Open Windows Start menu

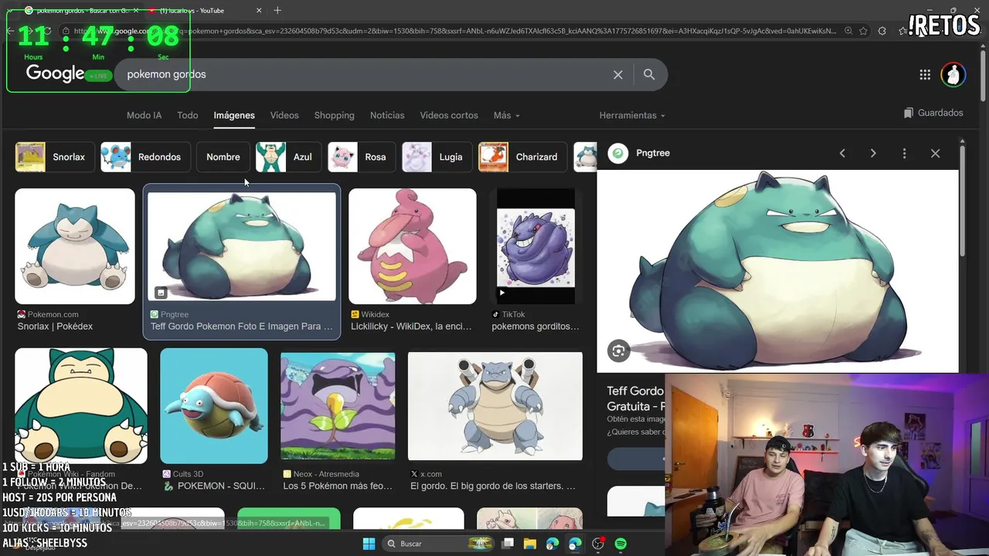tap(369, 544)
